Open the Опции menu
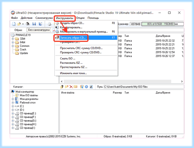The width and height of the screenshot is (194, 148). click(80, 18)
